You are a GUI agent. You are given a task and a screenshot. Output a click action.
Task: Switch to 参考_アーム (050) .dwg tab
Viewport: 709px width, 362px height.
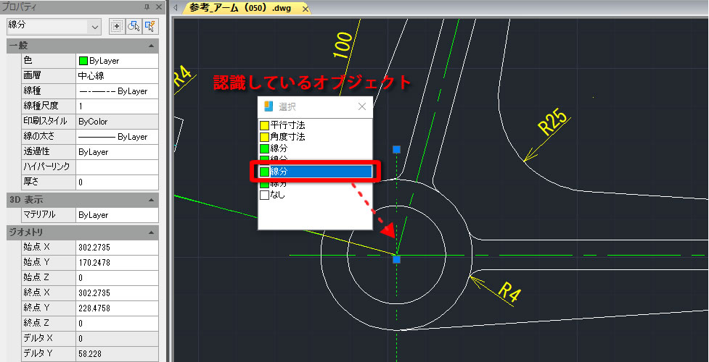point(240,8)
